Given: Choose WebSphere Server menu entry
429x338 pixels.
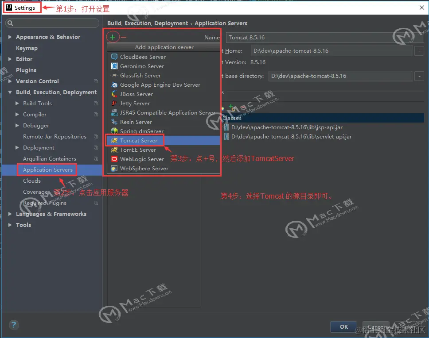Looking at the screenshot, I should (164, 168).
